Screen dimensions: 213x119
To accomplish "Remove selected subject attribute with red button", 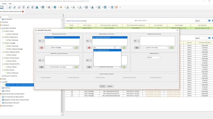I will 42,48.
